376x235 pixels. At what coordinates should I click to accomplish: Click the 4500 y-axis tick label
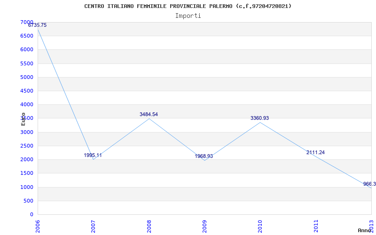pos(27,91)
